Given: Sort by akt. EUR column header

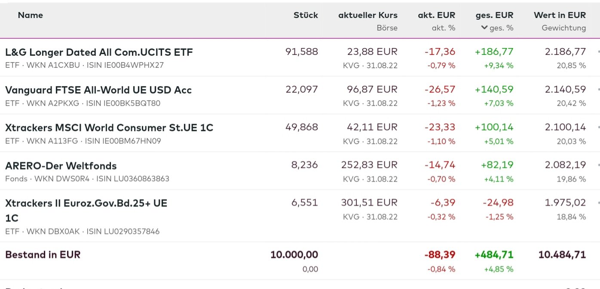Looking at the screenshot, I should 436,15.
